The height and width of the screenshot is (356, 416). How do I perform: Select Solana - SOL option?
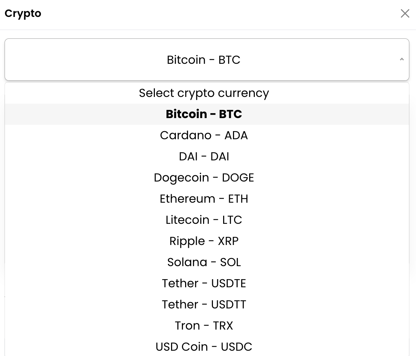tap(204, 262)
